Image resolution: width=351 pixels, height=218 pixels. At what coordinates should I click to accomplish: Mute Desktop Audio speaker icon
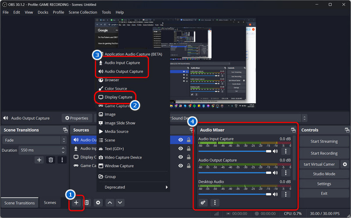coord(276,194)
